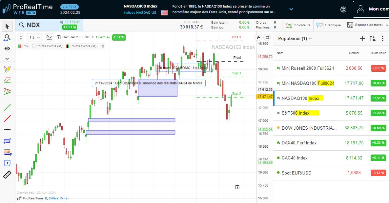Select the Fibonacci retracement tool
Image resolution: width=389 pixels, height=203 pixels.
click(x=8, y=152)
